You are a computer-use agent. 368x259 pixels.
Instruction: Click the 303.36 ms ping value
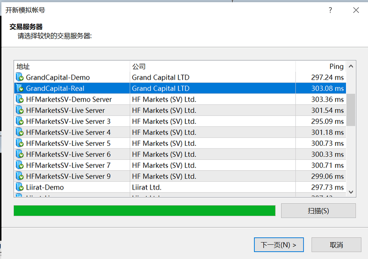[328, 99]
